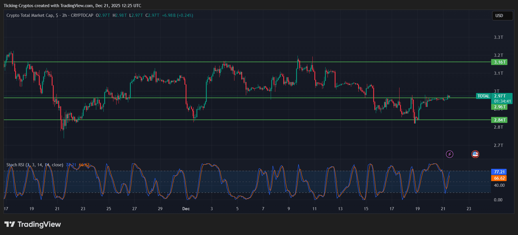Click the 'Dec' label on time axis
This screenshot has width=518, height=235.
coord(186,209)
